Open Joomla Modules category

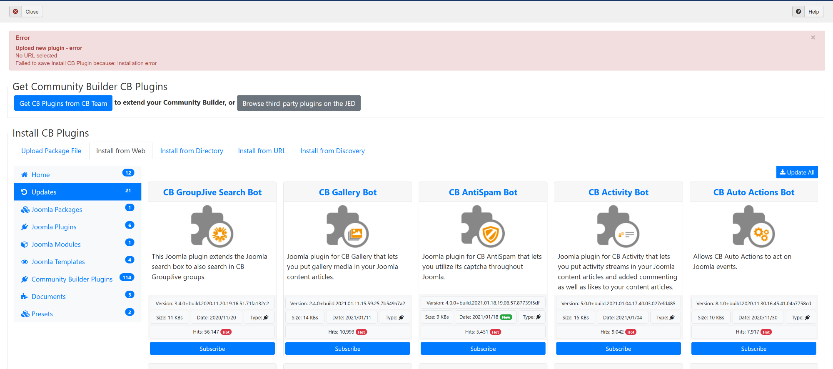coord(77,244)
